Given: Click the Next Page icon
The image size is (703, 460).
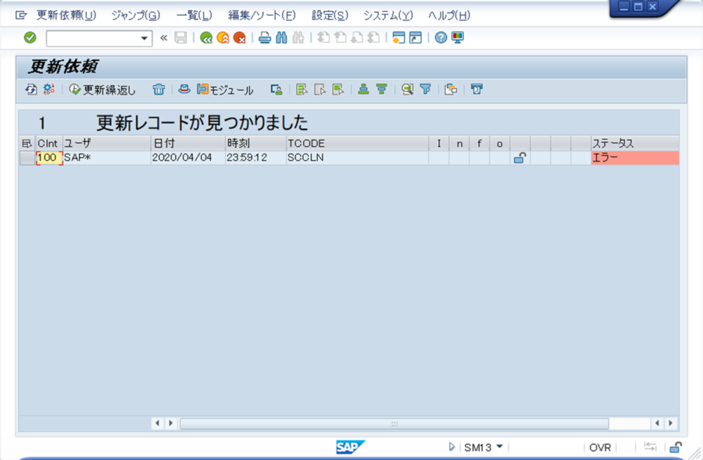Looking at the screenshot, I should (357, 38).
